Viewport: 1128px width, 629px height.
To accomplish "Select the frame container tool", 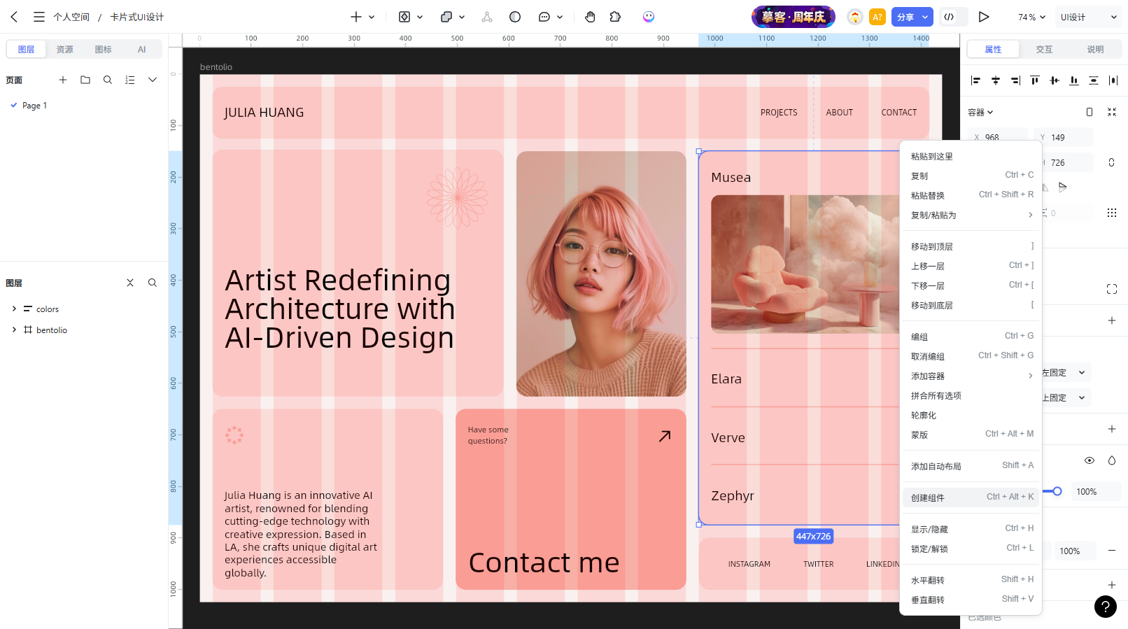I will tap(404, 17).
